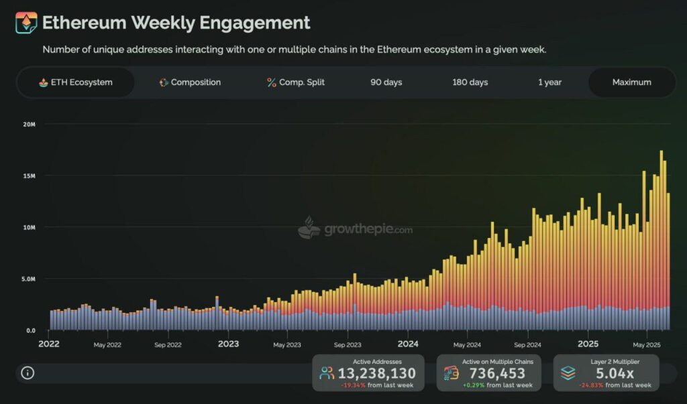Click the Ethereum logo icon beside the title
The width and height of the screenshot is (687, 404).
click(x=27, y=23)
